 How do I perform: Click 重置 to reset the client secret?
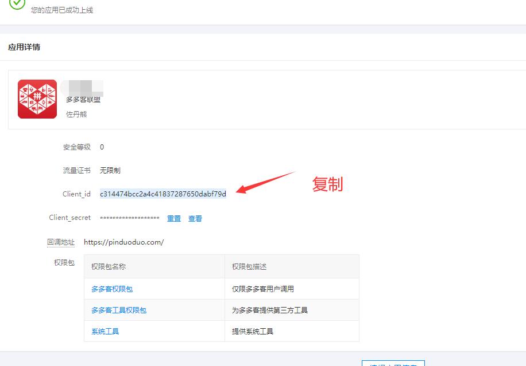[x=174, y=218]
